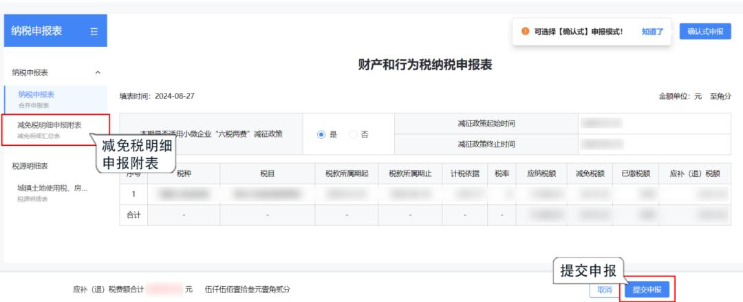Click the 计税依据 column header
This screenshot has height=302, width=743.
462,173
